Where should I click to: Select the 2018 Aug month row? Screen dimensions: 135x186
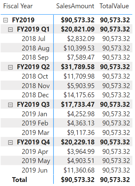66,48
